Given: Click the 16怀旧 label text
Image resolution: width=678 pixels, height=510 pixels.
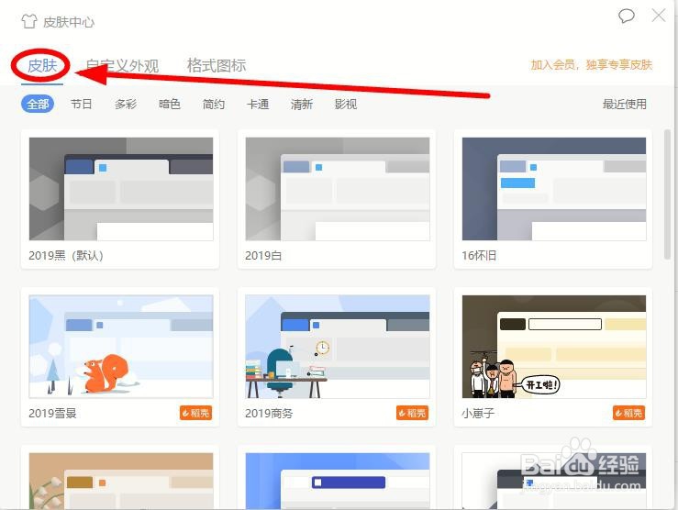Looking at the screenshot, I should 479,255.
